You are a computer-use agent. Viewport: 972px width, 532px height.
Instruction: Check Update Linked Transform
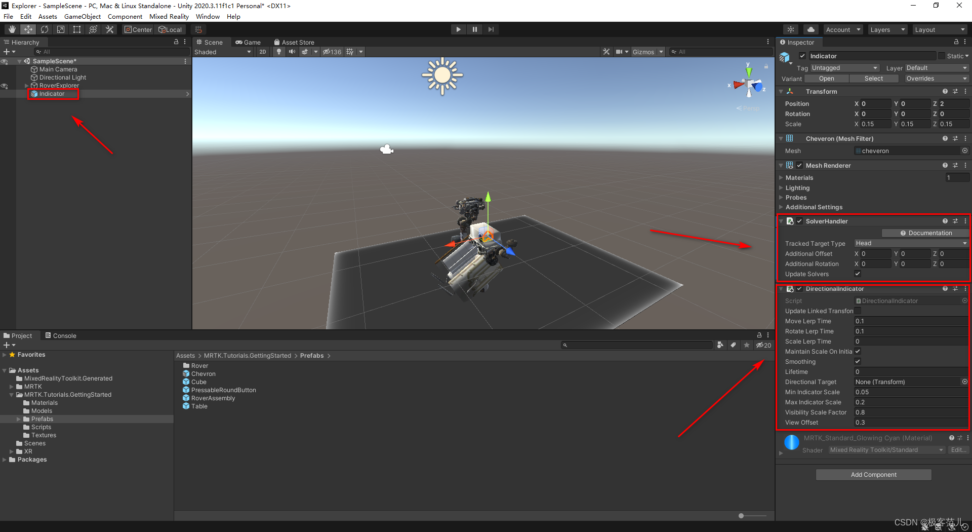click(858, 311)
